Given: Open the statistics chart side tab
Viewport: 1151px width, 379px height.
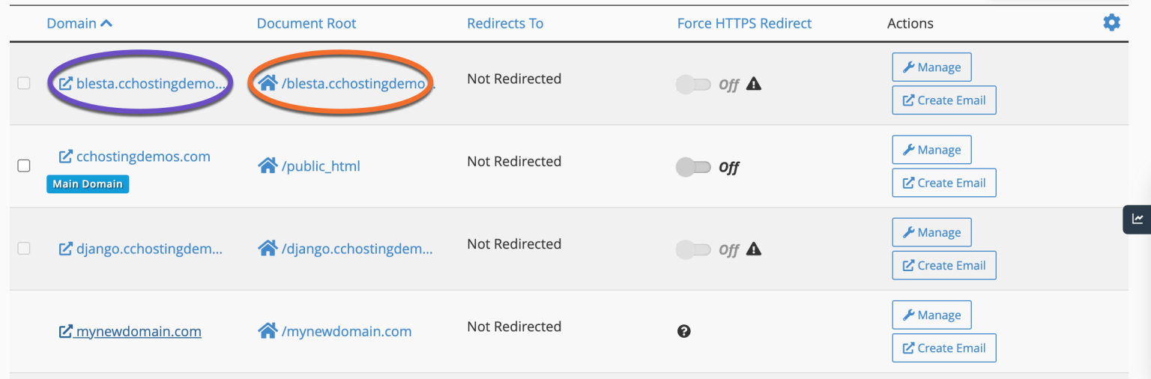Looking at the screenshot, I should [x=1137, y=219].
